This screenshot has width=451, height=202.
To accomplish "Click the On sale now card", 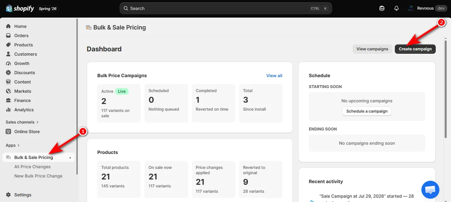I will (166, 180).
